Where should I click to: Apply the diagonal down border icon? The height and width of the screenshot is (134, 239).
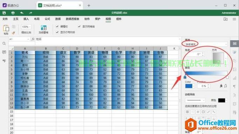[x=214, y=112]
